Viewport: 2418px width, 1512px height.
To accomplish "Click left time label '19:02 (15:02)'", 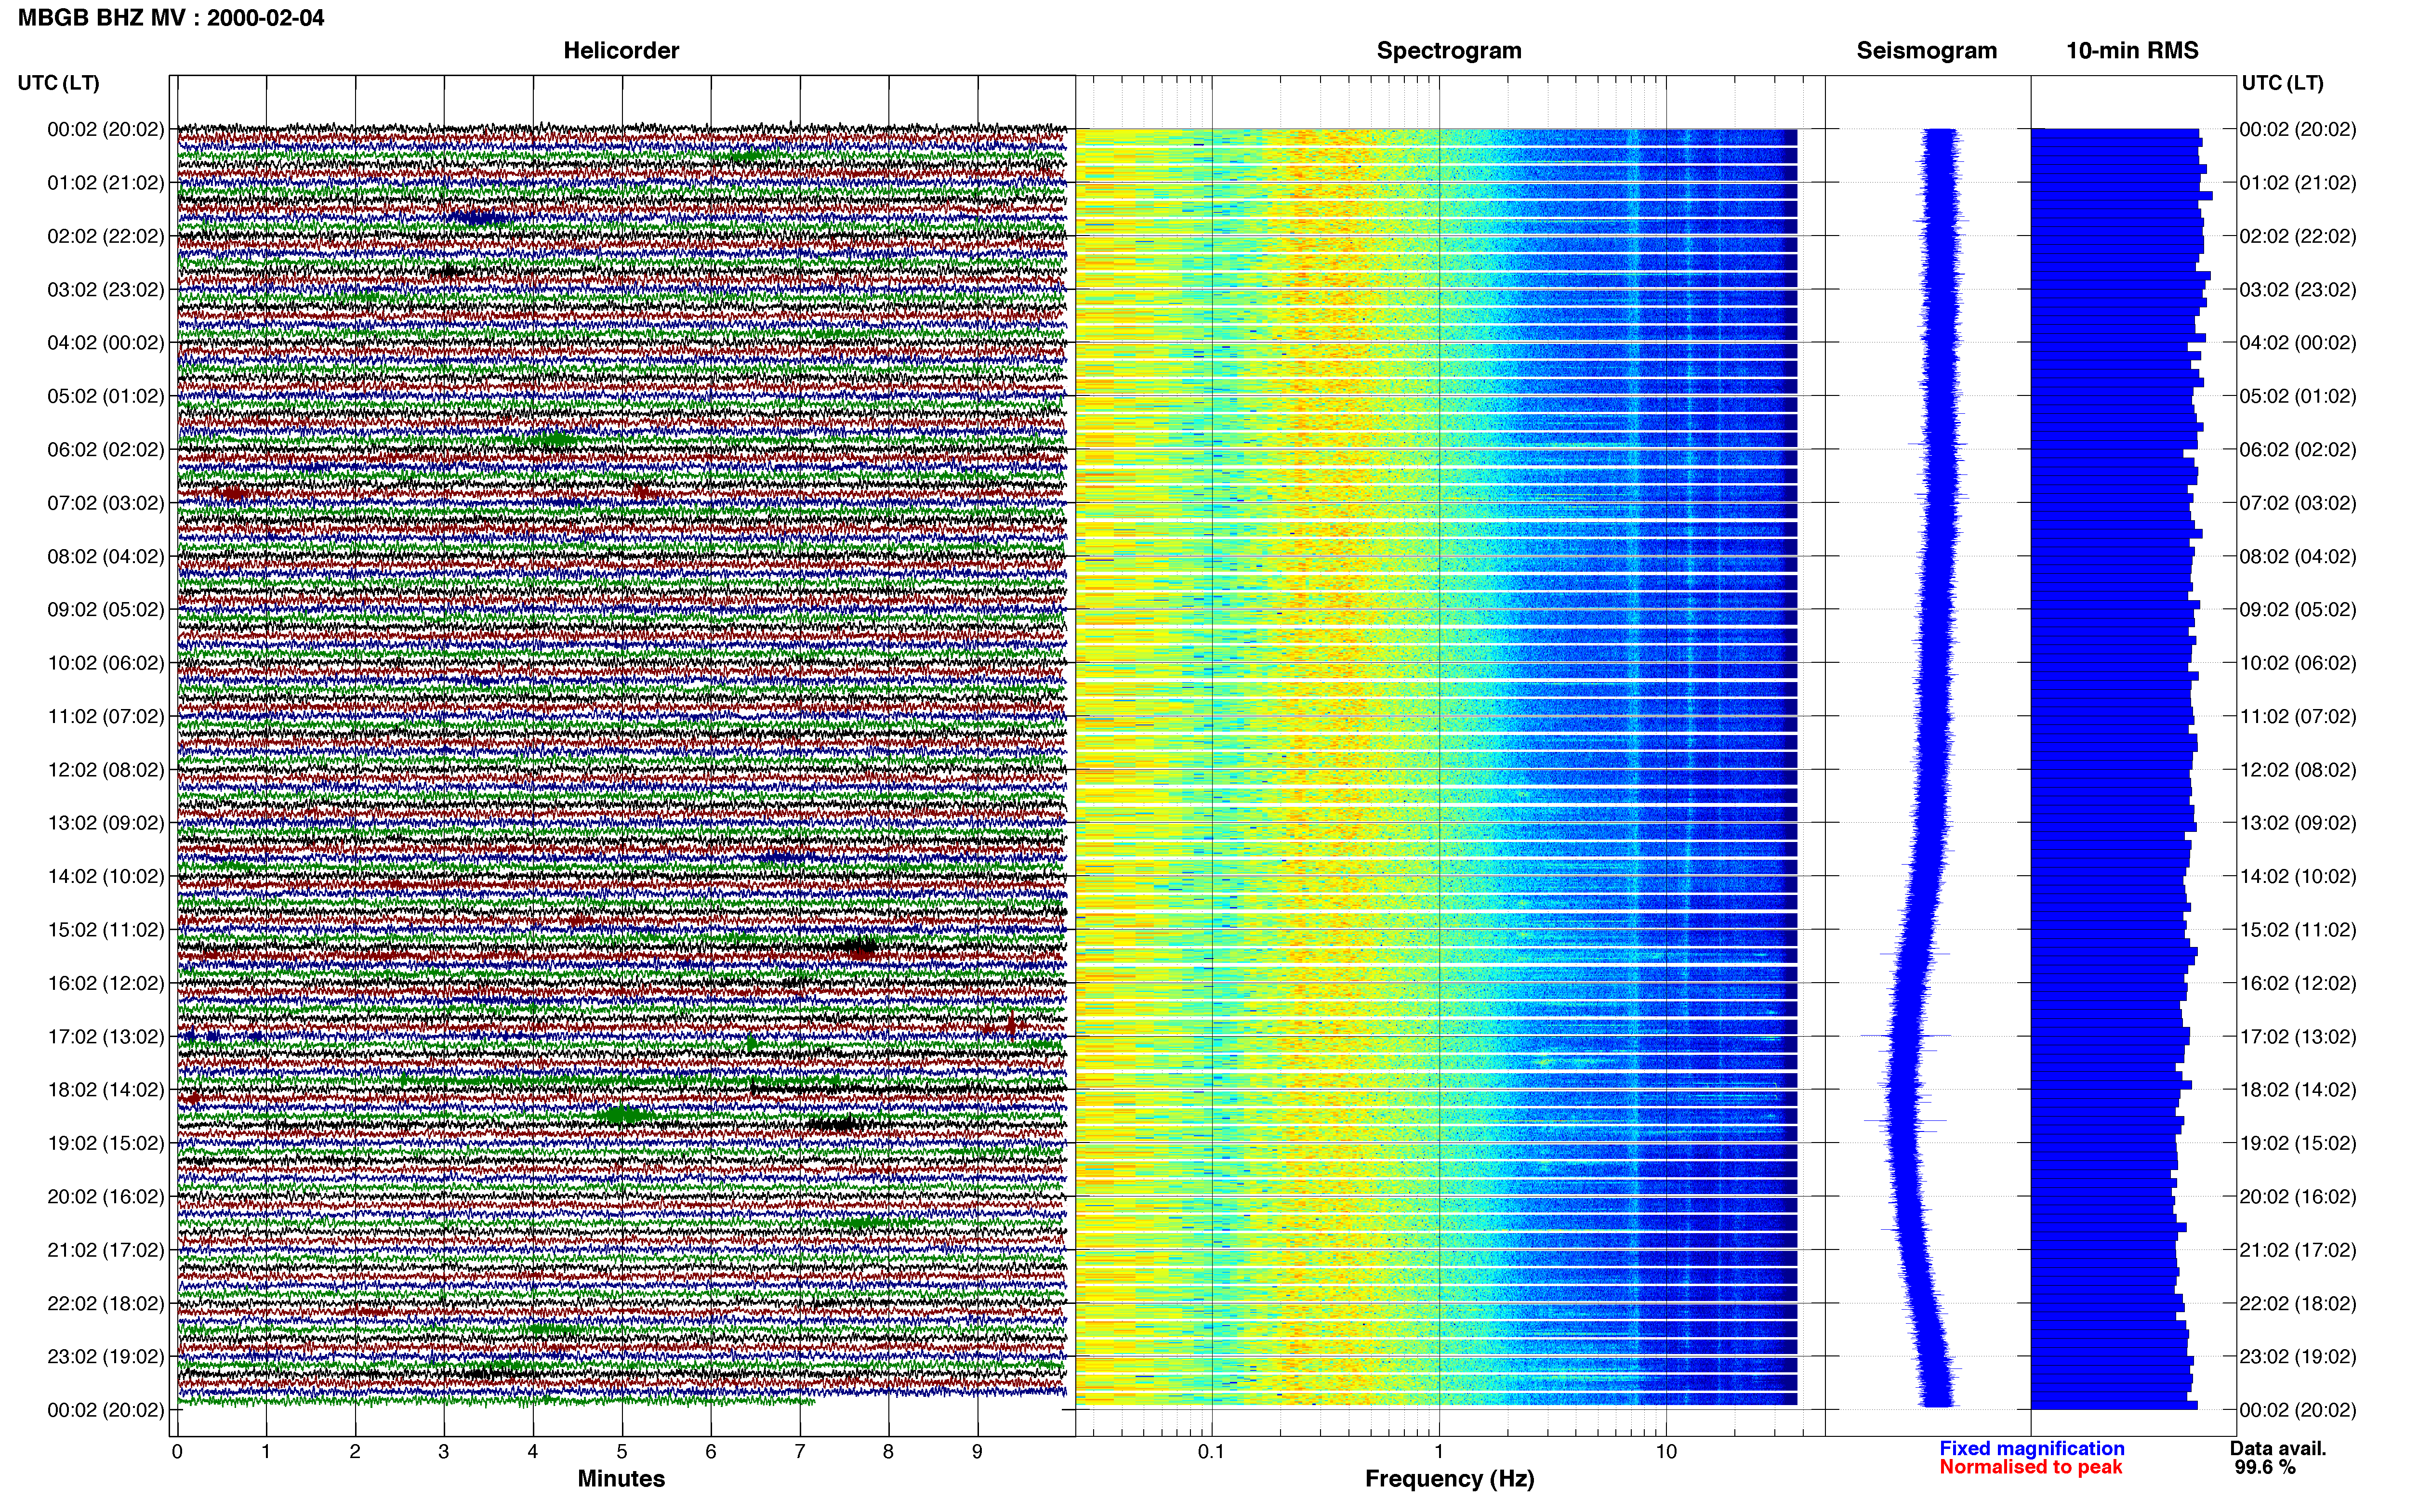I will pyautogui.click(x=106, y=1143).
